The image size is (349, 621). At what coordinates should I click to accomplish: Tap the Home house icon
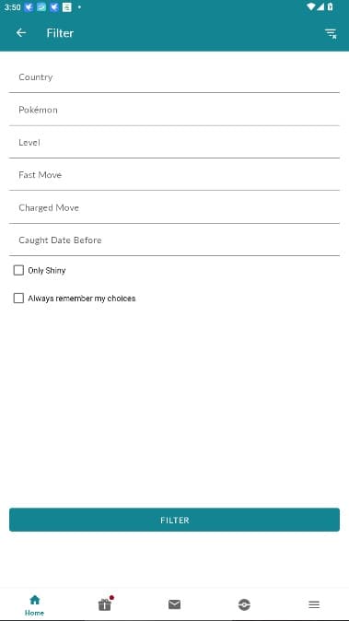[x=35, y=600]
